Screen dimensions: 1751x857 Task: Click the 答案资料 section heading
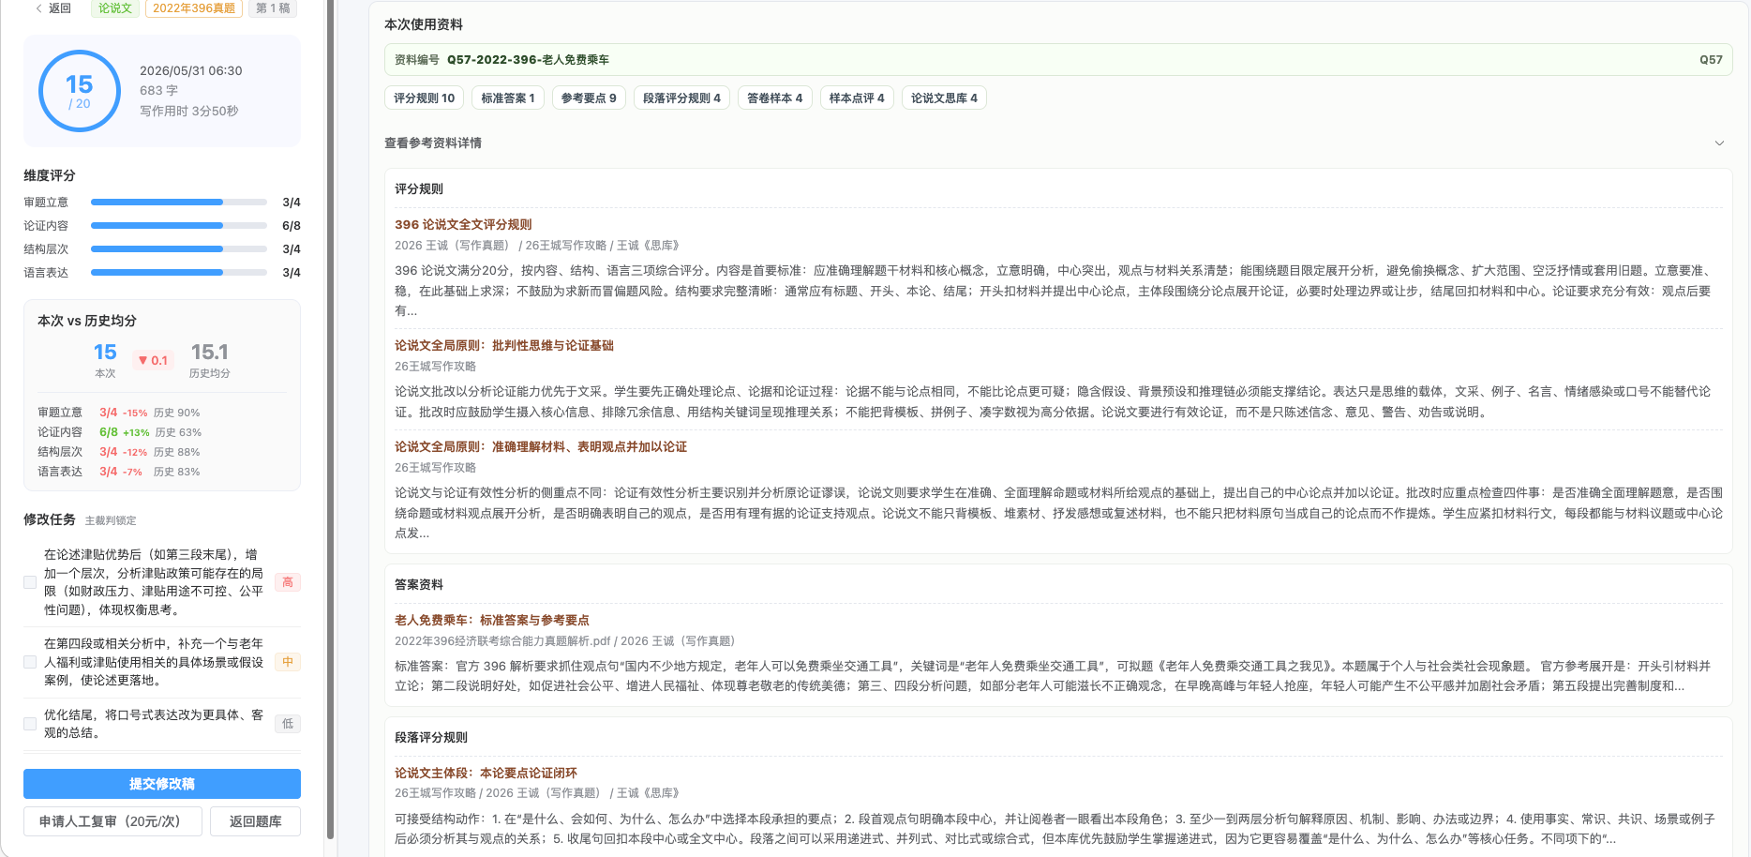pyautogui.click(x=419, y=585)
